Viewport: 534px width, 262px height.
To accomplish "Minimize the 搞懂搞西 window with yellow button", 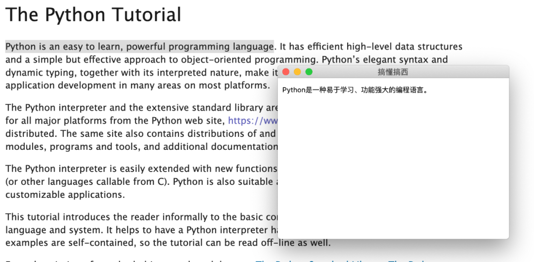I will pos(297,72).
